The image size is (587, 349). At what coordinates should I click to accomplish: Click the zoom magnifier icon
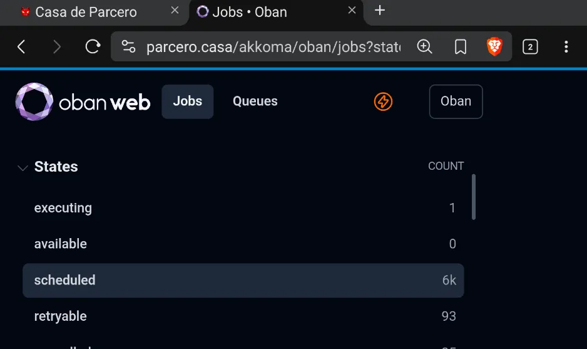pos(424,47)
